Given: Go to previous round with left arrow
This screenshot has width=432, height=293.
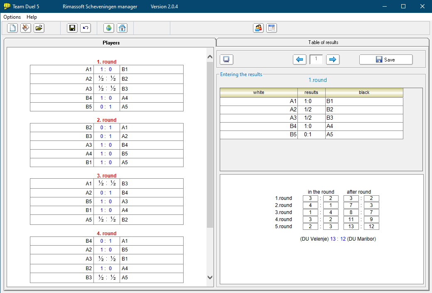Looking at the screenshot, I should coord(299,59).
